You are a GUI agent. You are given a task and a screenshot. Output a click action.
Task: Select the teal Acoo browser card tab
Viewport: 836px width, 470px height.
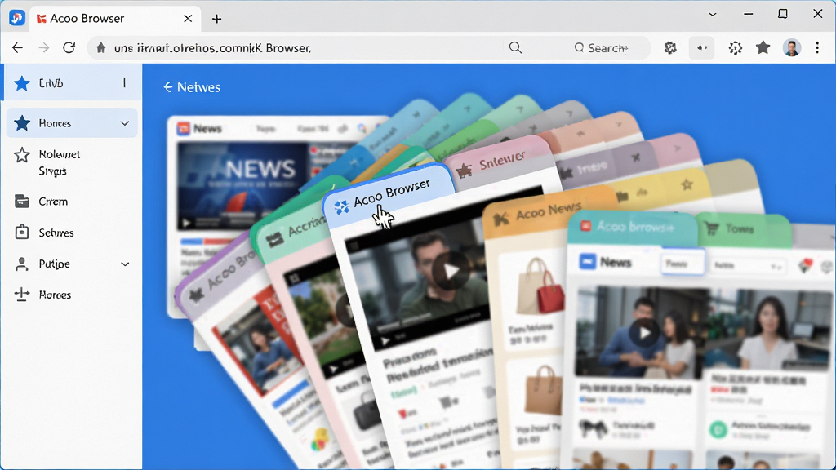point(633,228)
